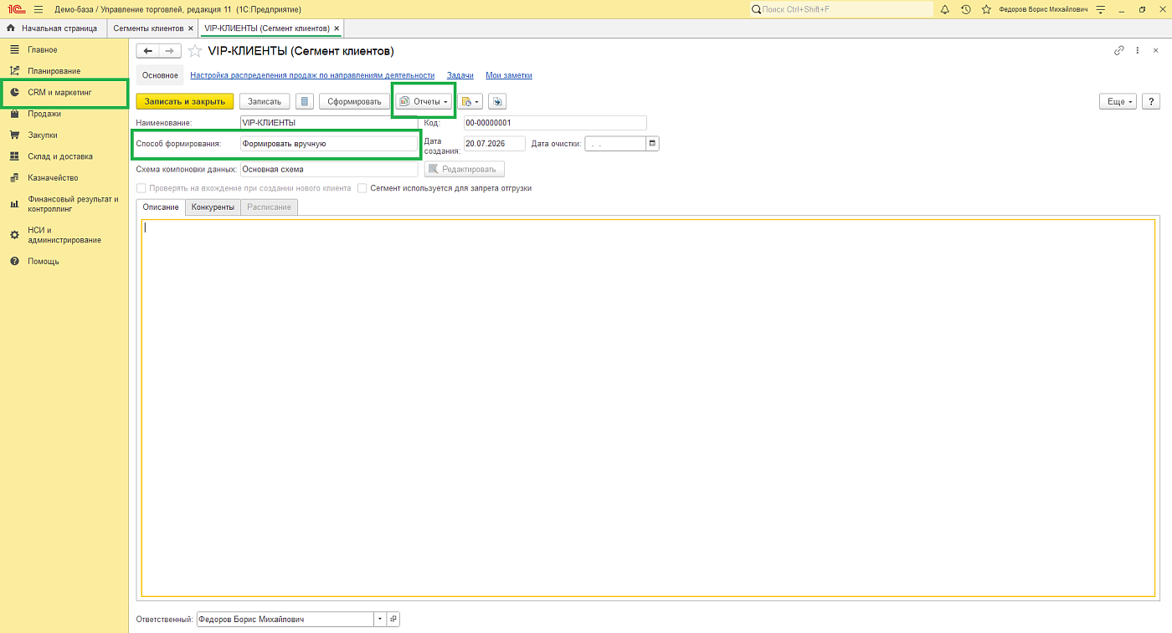Toggle Сегмент используется для запрета отгрузки checkbox
The image size is (1172, 633).
coord(362,188)
